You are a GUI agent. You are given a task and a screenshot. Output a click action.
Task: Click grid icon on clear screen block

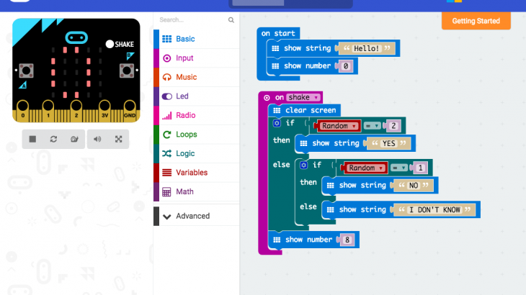point(277,111)
